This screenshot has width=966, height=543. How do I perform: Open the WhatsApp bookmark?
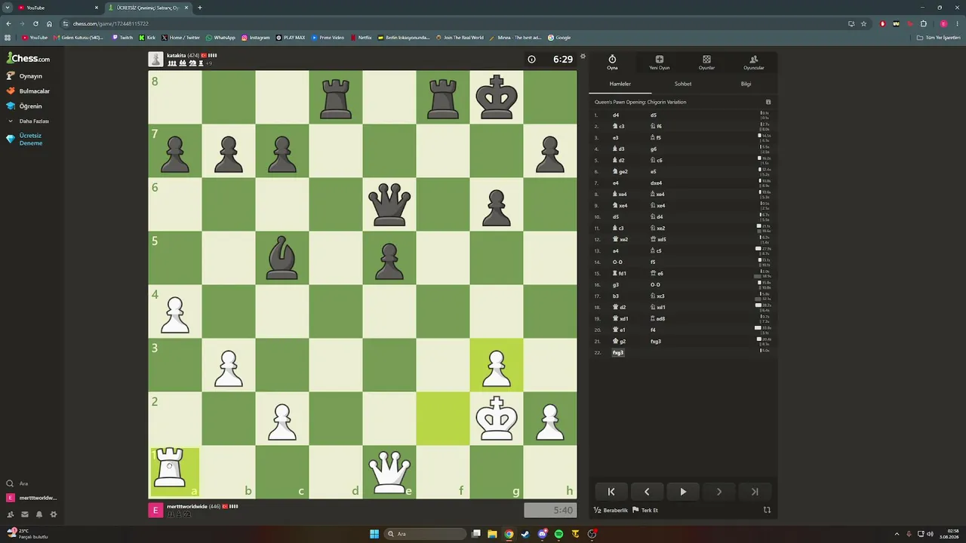pos(220,38)
